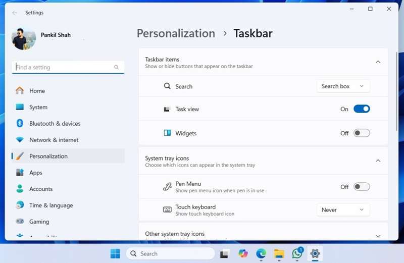Click the Windows Start button
The height and width of the screenshot is (263, 404).
[115, 253]
